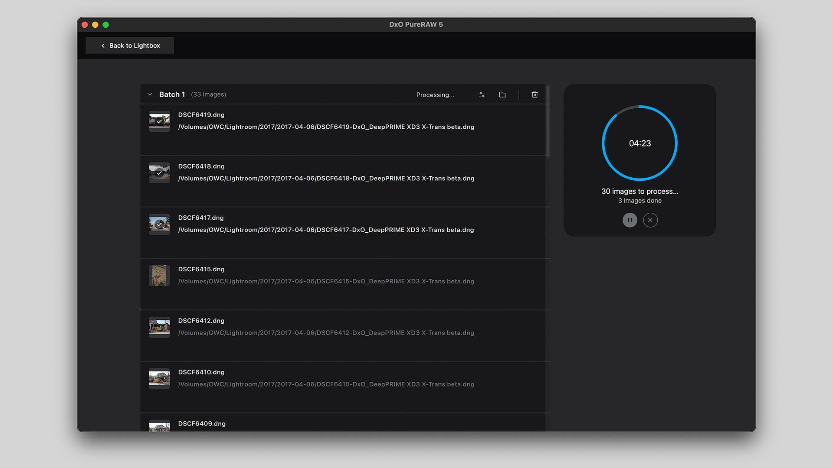This screenshot has width=833, height=468.
Task: Select DSCF6412.dng thumbnail
Action: [159, 327]
